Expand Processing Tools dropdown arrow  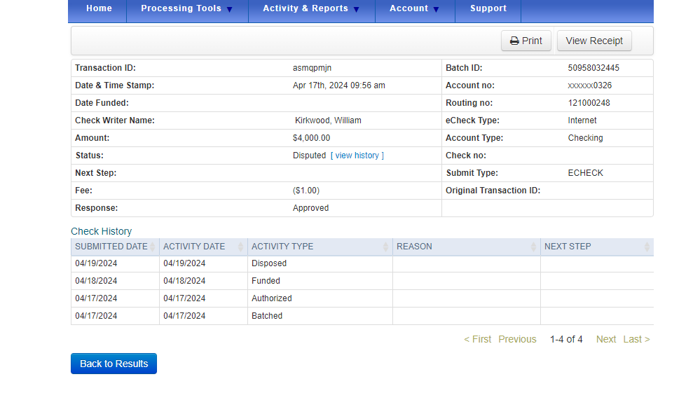[x=229, y=9]
